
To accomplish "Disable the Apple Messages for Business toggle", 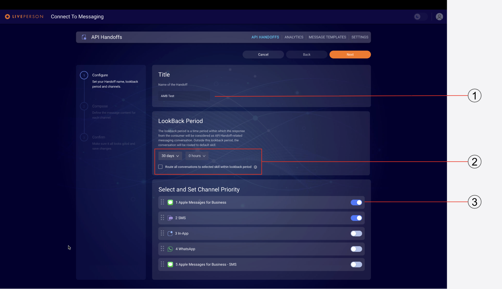I will click(356, 202).
